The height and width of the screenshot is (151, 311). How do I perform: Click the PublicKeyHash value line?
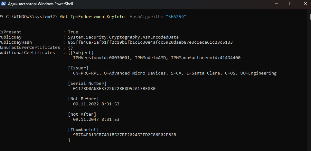[x=150, y=42]
